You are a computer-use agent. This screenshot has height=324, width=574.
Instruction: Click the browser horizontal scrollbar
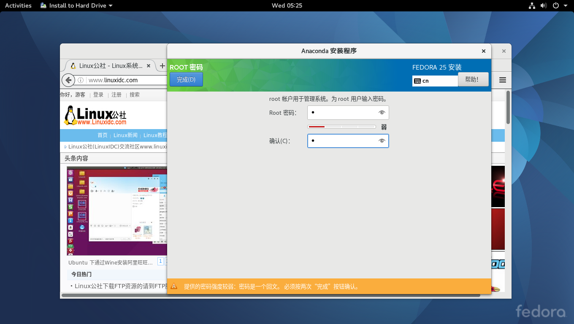click(271, 295)
